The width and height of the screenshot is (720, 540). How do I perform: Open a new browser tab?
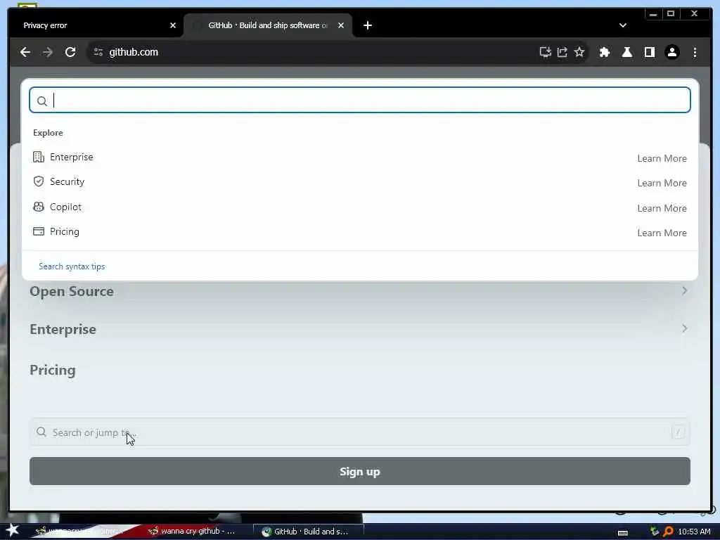click(367, 25)
